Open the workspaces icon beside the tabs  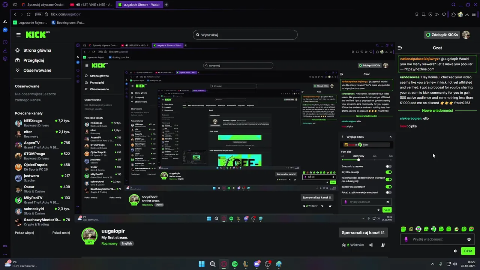[x=15, y=5]
